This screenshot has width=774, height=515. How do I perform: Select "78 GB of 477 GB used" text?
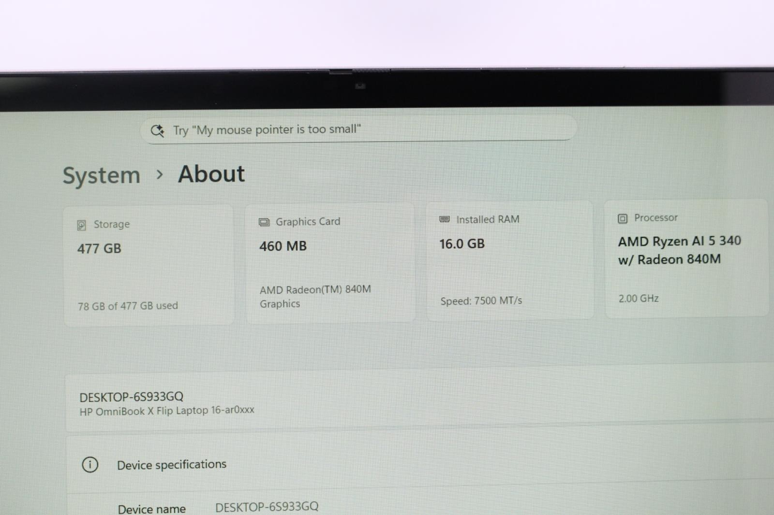128,306
